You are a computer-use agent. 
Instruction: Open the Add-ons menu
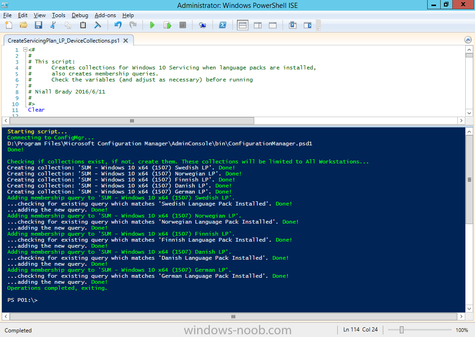106,15
